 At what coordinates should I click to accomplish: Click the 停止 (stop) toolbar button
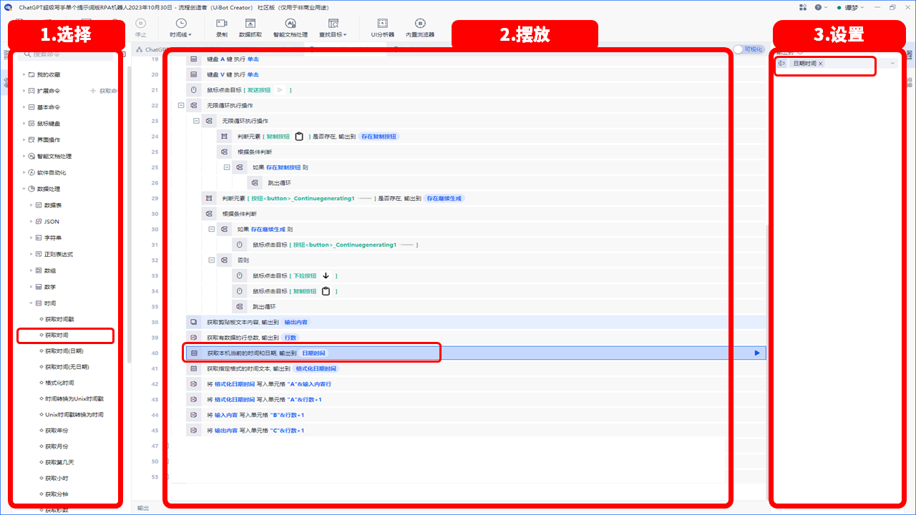(140, 28)
